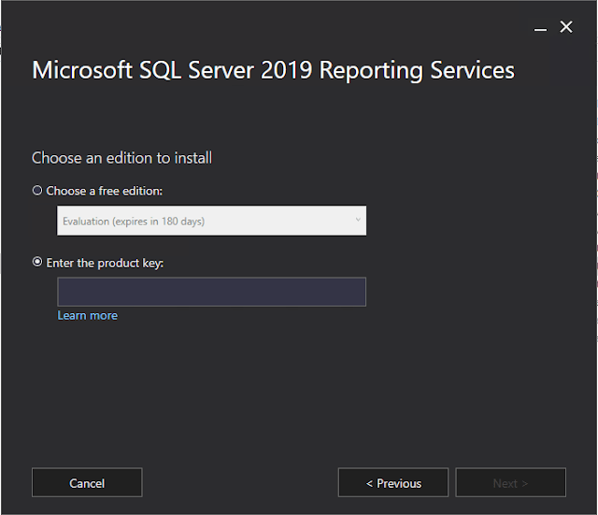Click the "<" arrow on the Previous button
The height and width of the screenshot is (515, 598).
pos(370,483)
